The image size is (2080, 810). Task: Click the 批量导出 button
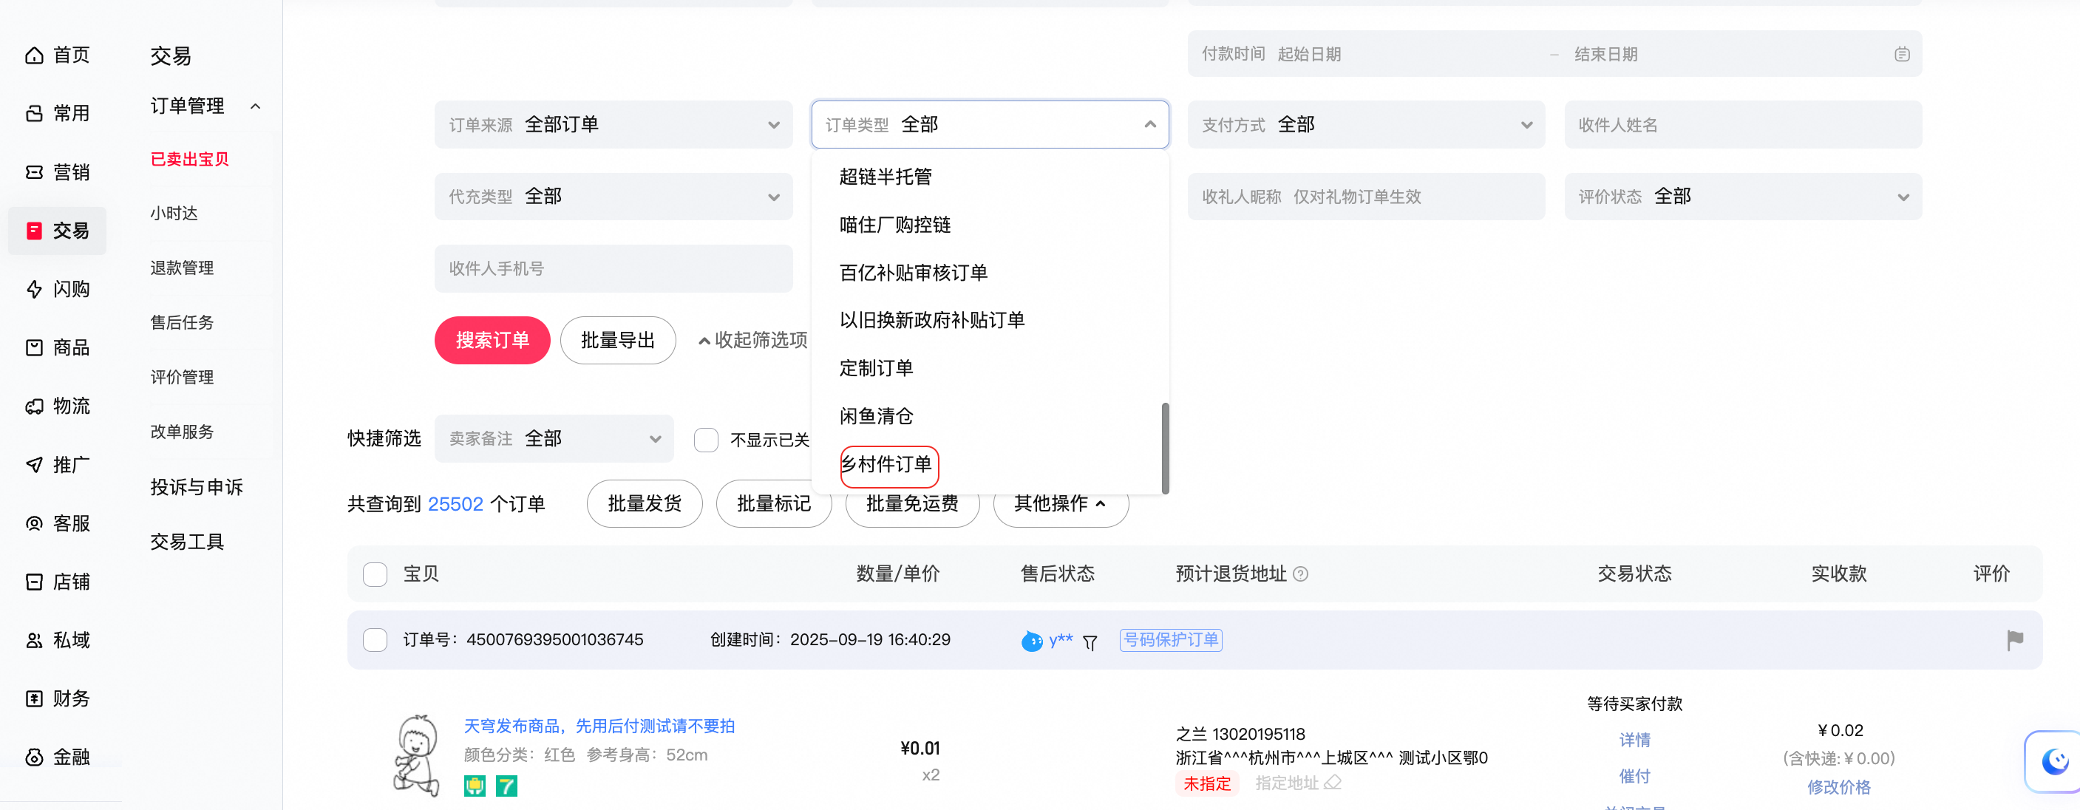pos(618,340)
